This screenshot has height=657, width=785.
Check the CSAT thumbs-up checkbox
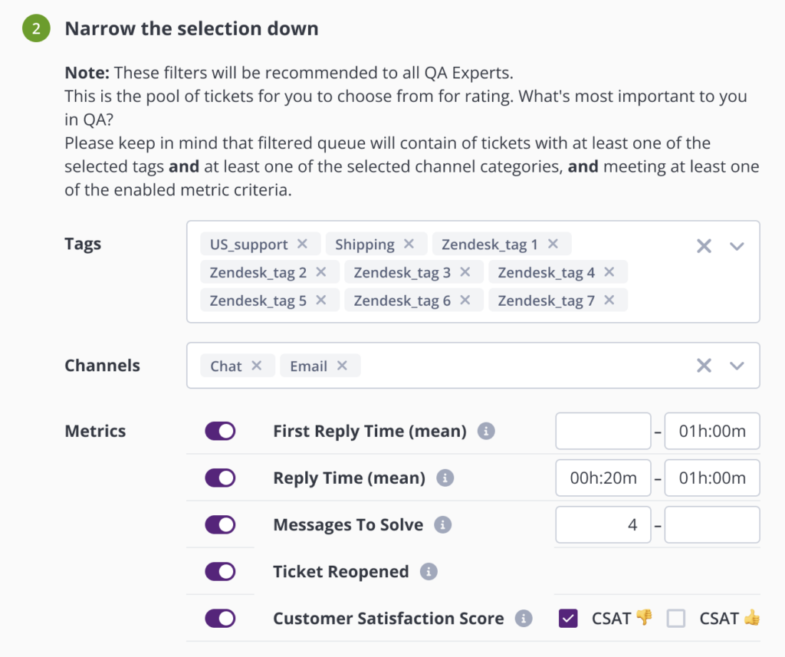[676, 619]
